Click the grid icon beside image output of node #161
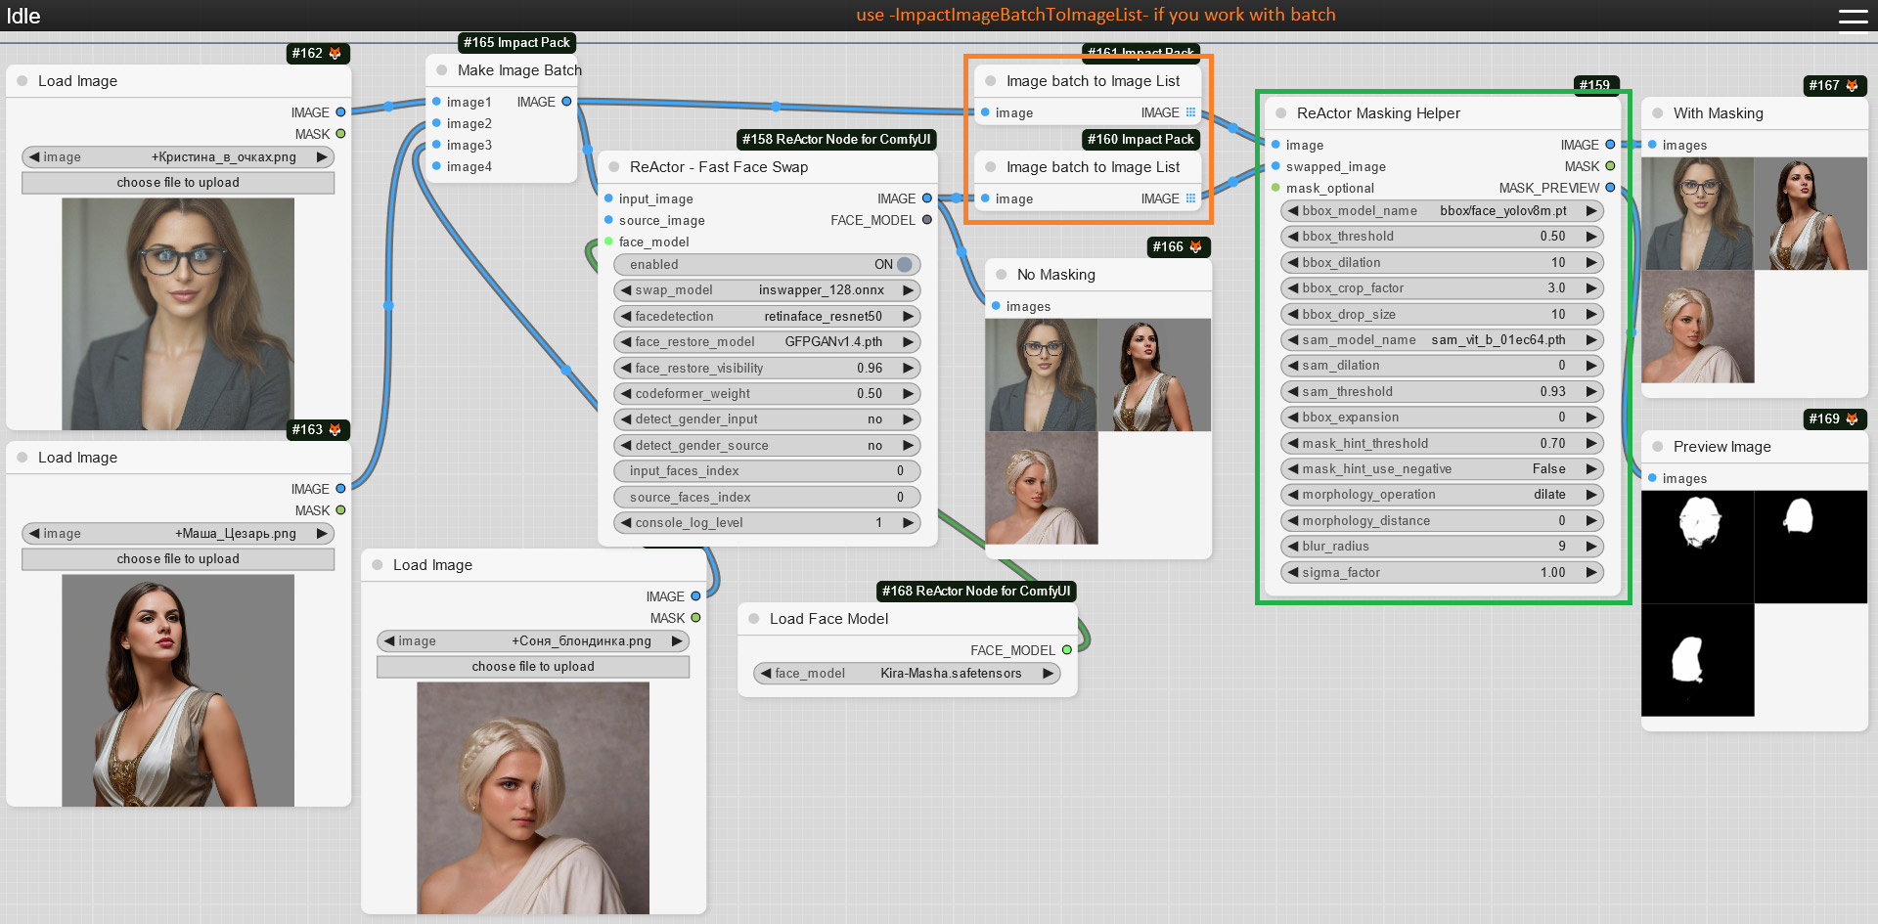The width and height of the screenshot is (1878, 924). (x=1190, y=112)
